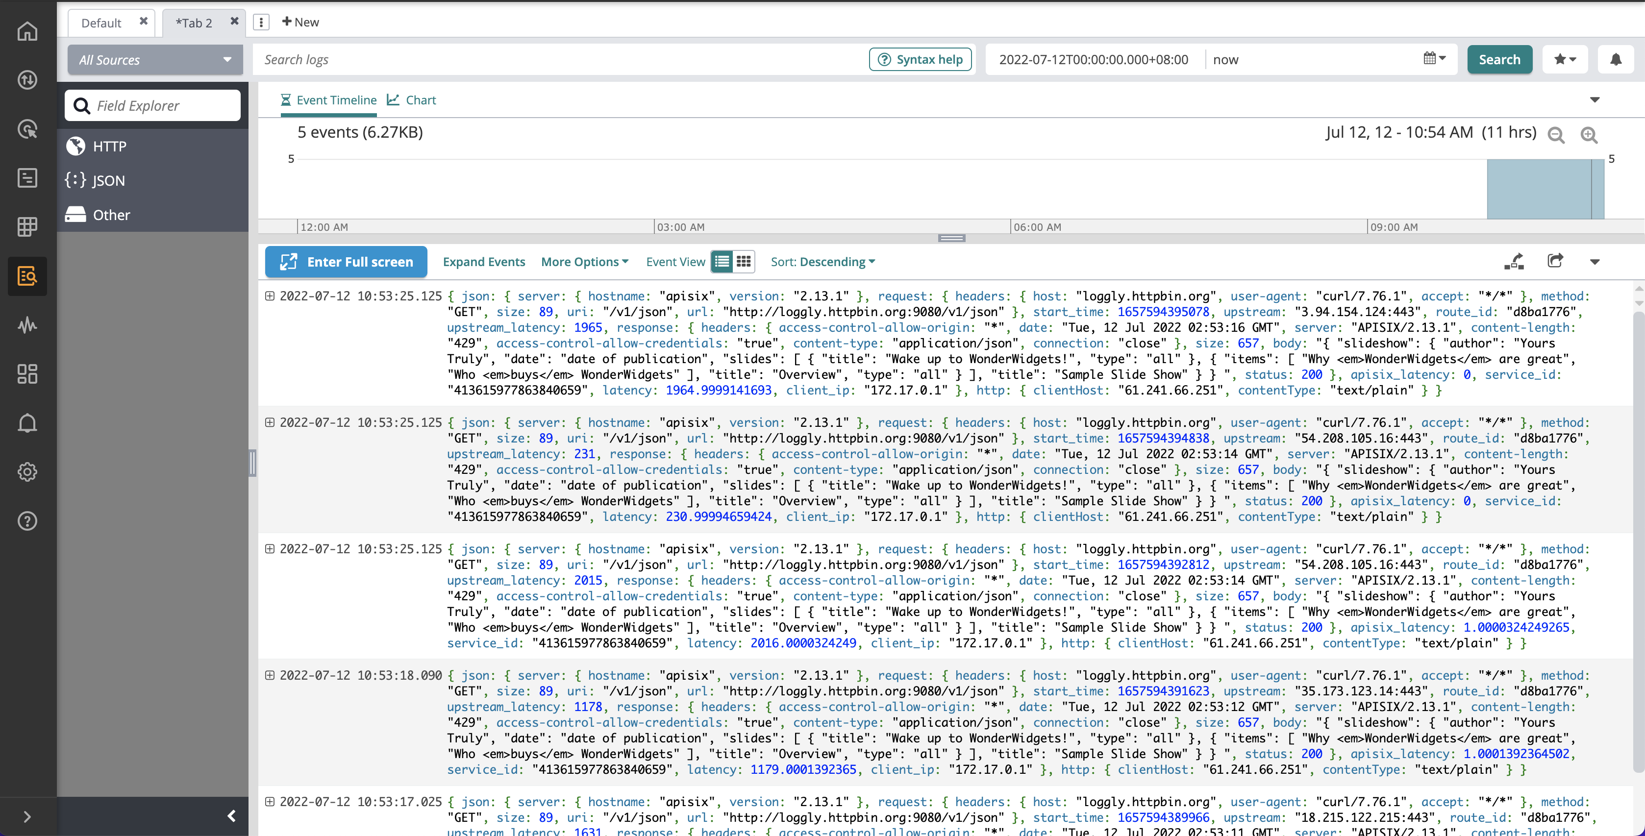Click the share export icon
Screen dimensions: 1645x836
[1556, 261]
